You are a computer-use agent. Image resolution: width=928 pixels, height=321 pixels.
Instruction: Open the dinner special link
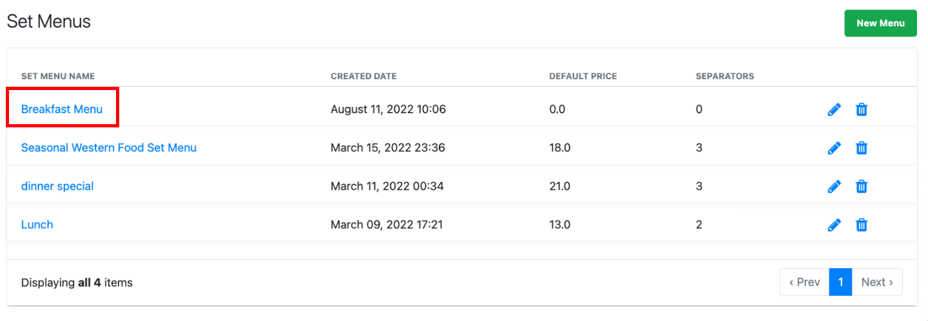[x=57, y=187]
